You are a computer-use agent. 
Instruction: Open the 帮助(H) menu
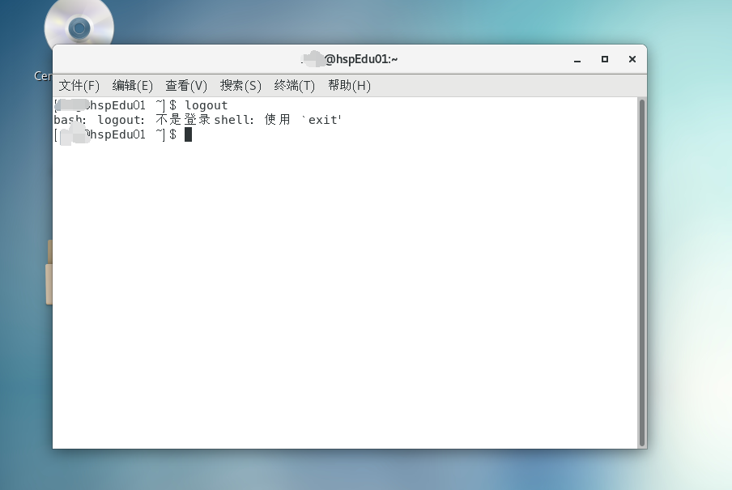coord(349,85)
